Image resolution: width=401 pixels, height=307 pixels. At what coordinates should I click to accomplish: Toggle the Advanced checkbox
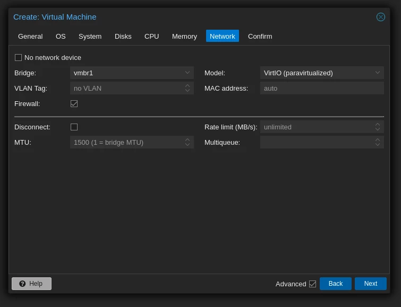click(x=312, y=284)
